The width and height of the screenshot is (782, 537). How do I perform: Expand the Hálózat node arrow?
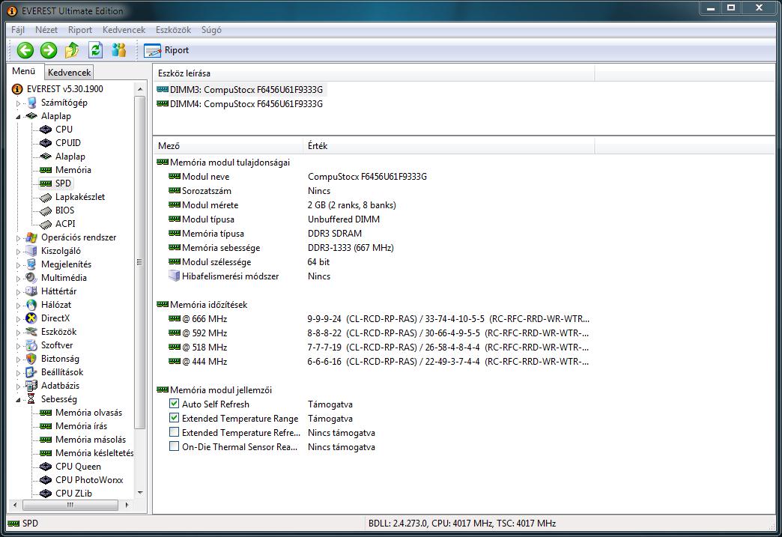coord(19,306)
